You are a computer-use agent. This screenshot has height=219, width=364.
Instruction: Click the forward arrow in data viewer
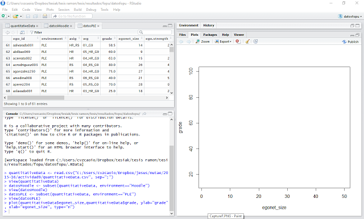[x=13, y=32]
